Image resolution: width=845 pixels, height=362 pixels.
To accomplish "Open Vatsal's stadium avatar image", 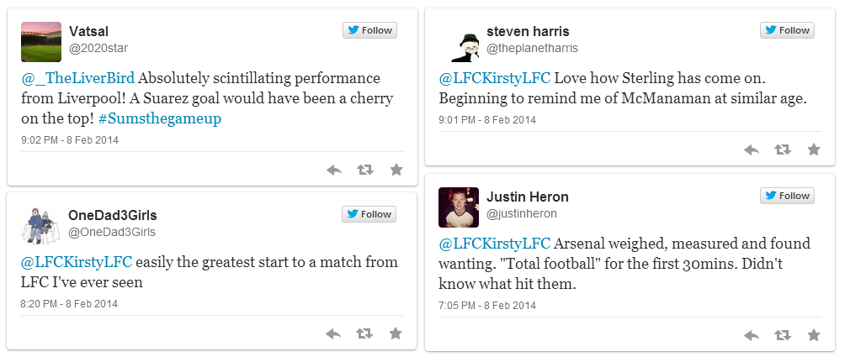I will pos(41,42).
